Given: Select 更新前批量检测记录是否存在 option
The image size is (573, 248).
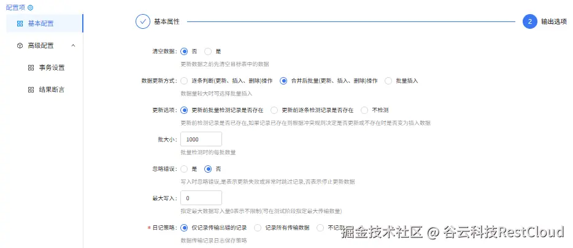Looking at the screenshot, I should 184,110.
